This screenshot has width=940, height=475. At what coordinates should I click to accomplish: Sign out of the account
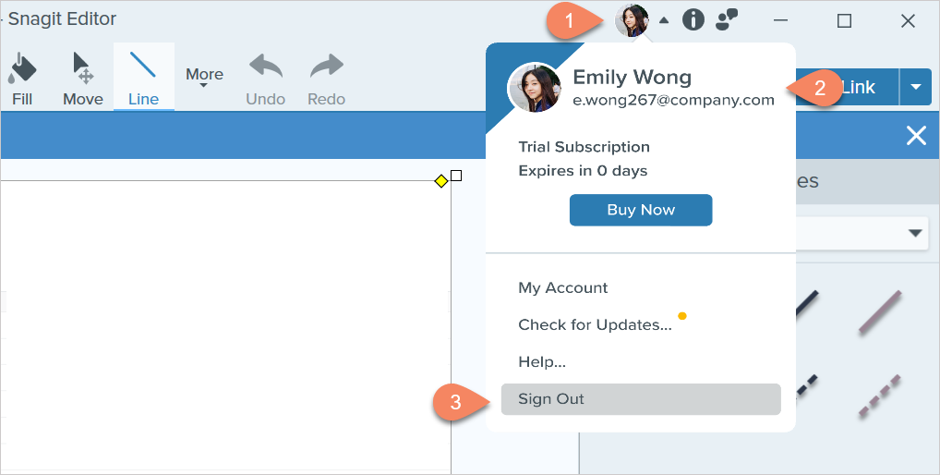[641, 399]
